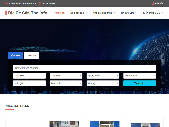Click the phone icon beside 0914634165
The width and height of the screenshot is (169, 127).
(x=40, y=4)
